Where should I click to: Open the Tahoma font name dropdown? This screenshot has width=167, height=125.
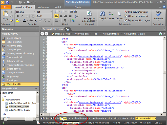[x=35, y=12]
